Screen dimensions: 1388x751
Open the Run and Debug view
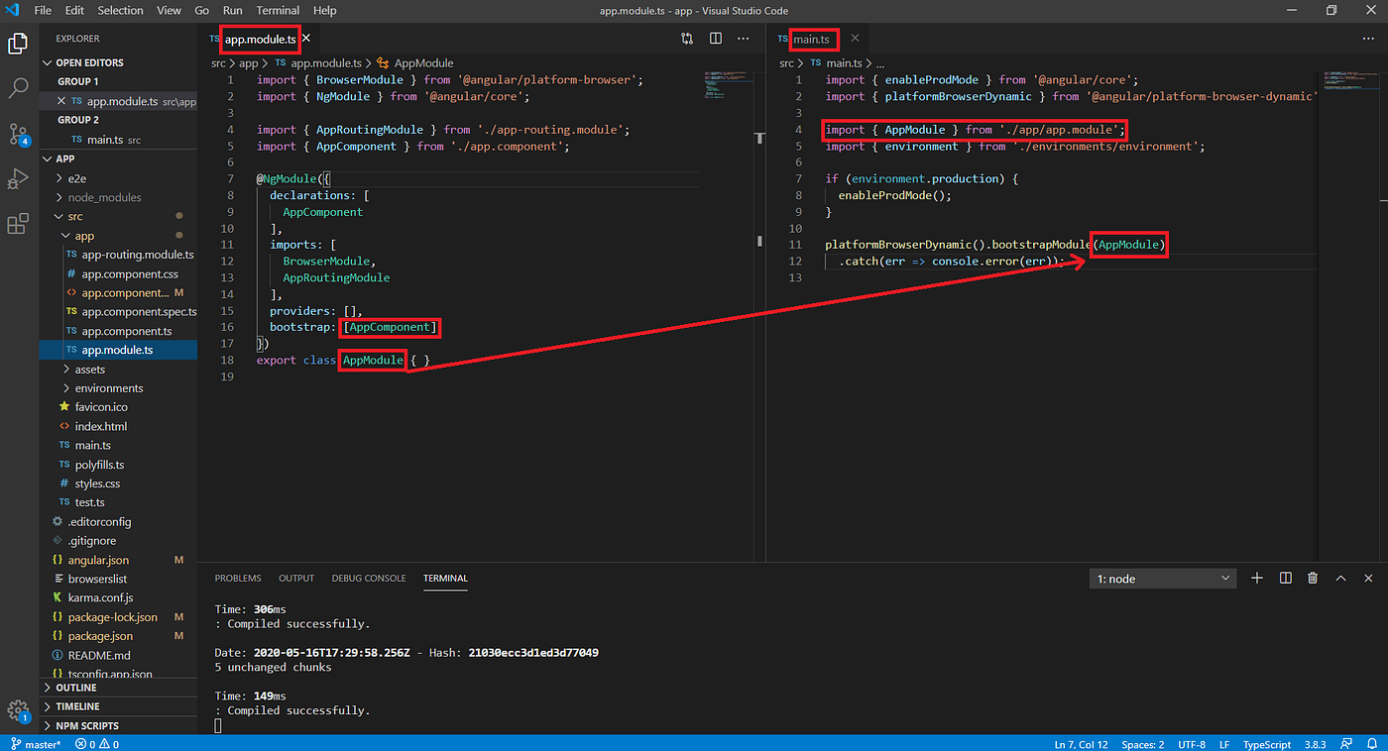pyautogui.click(x=17, y=178)
